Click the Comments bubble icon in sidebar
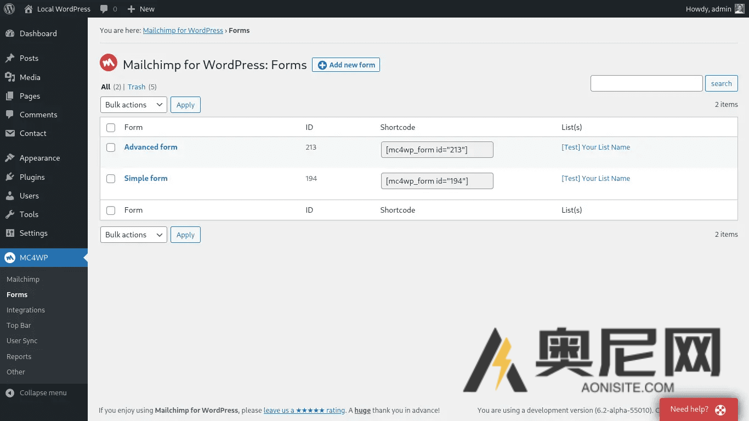749x421 pixels. tap(10, 115)
